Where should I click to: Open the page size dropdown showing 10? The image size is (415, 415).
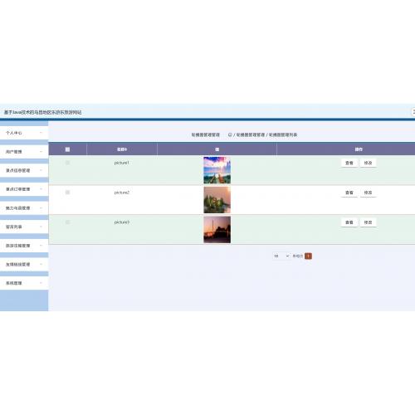pos(281,256)
